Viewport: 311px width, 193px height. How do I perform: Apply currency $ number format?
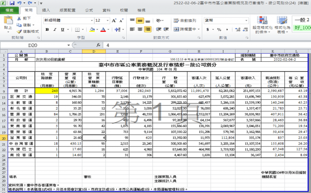(x=207, y=29)
